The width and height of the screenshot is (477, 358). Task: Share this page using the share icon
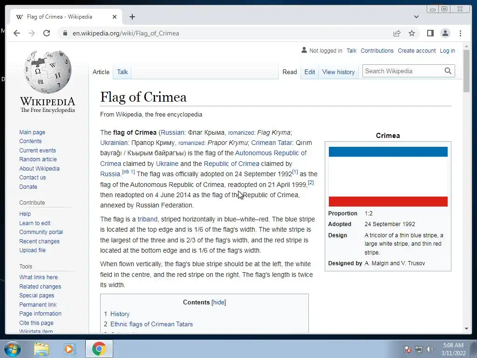click(x=397, y=33)
